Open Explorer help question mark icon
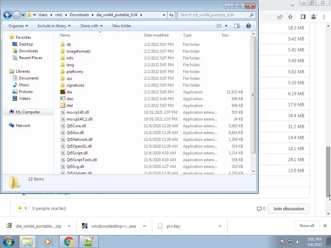 249,26
